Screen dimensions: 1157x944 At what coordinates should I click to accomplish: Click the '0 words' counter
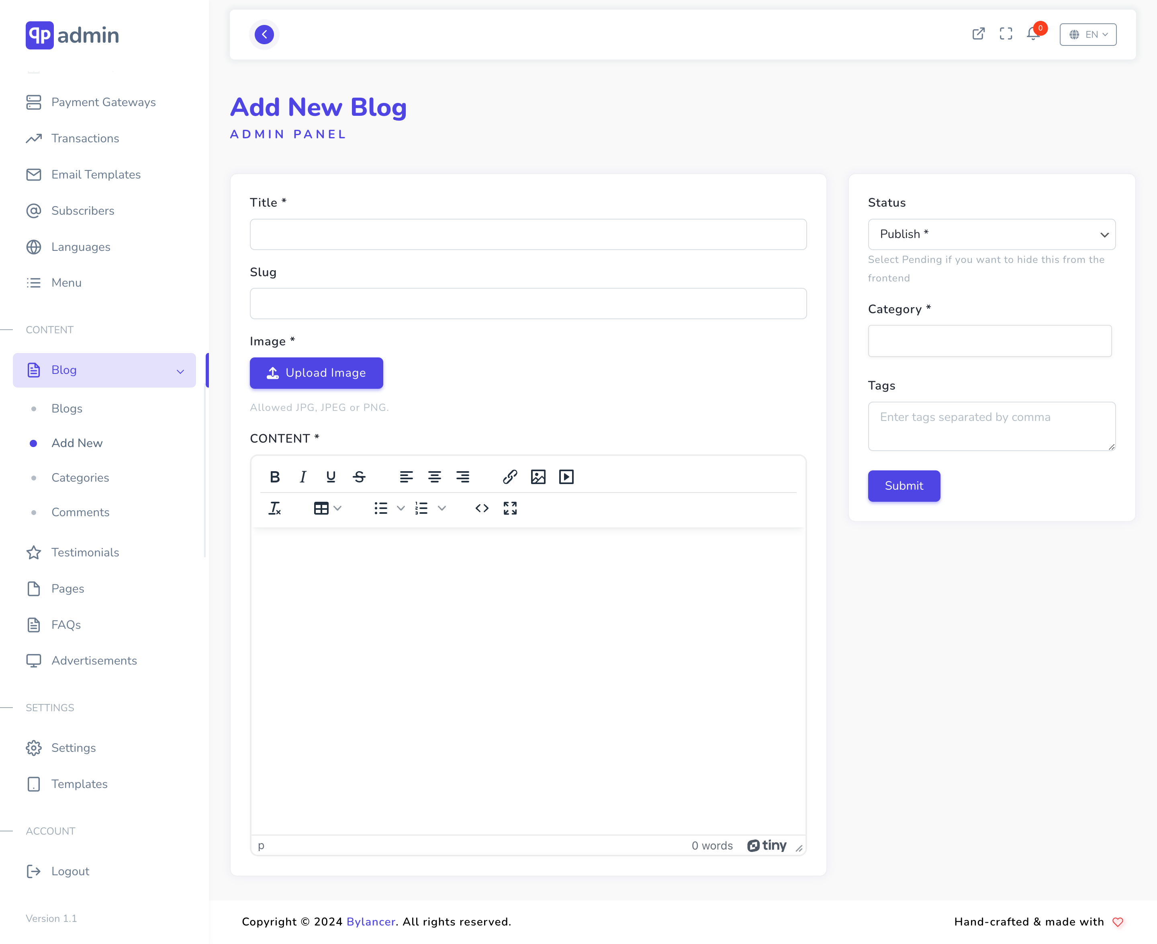(712, 845)
